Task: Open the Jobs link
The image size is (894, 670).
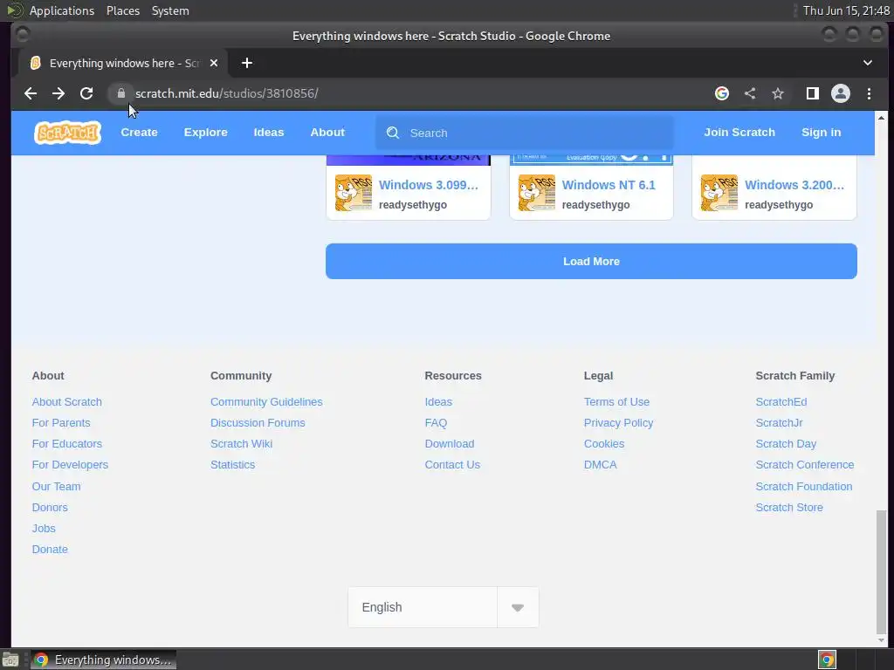Action: click(x=44, y=529)
